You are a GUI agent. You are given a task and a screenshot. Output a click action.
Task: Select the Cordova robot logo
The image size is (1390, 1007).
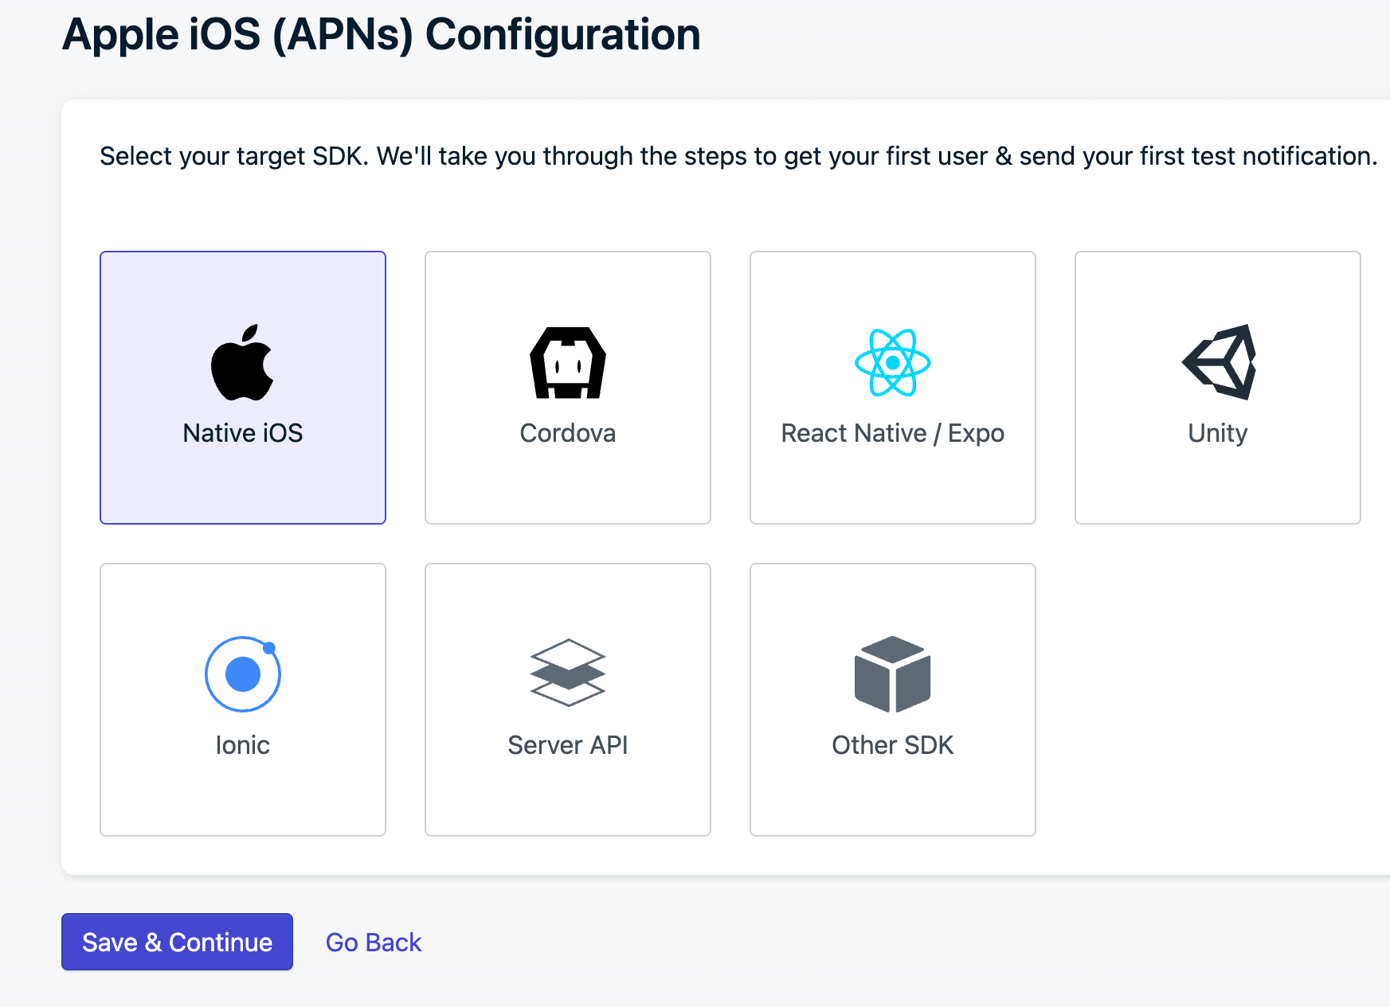coord(567,363)
